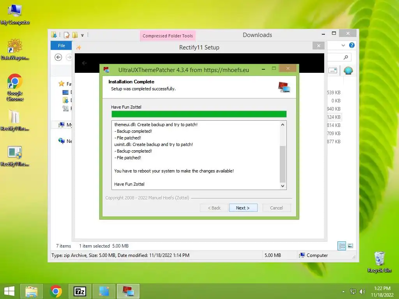Click Properties quick access icon
This screenshot has height=299, width=399.
click(x=66, y=35)
